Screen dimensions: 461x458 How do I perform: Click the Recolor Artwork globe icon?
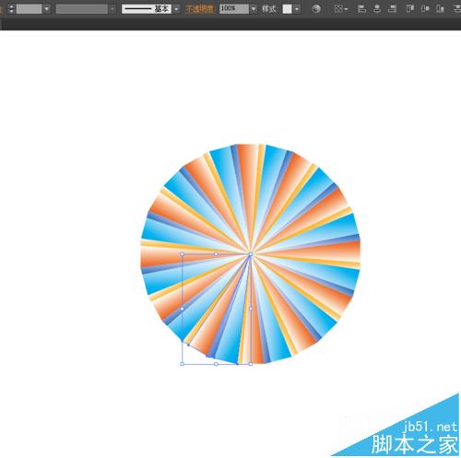click(x=315, y=8)
